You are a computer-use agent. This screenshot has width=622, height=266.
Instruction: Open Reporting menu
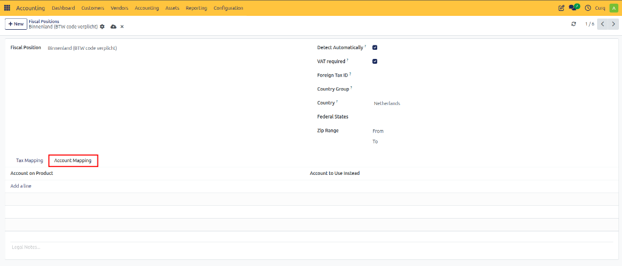(196, 8)
